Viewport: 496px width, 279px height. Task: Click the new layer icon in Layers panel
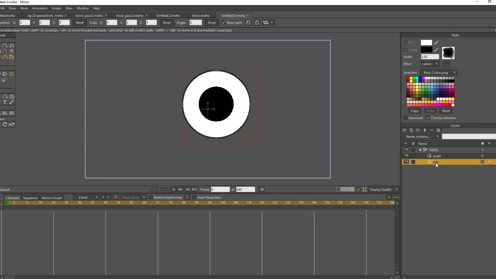click(405, 130)
